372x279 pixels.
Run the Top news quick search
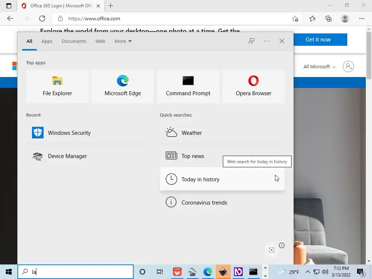[x=222, y=156]
